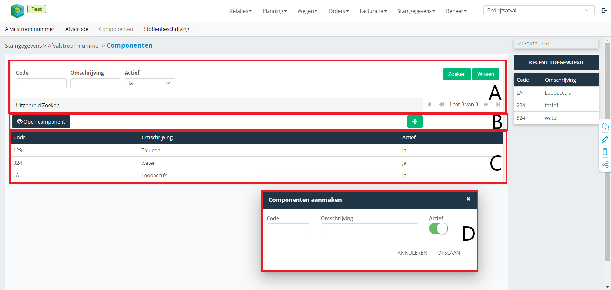Viewport: 611px width, 290px height.
Task: Switch to Afvalstroomnummer tab
Action: point(30,29)
